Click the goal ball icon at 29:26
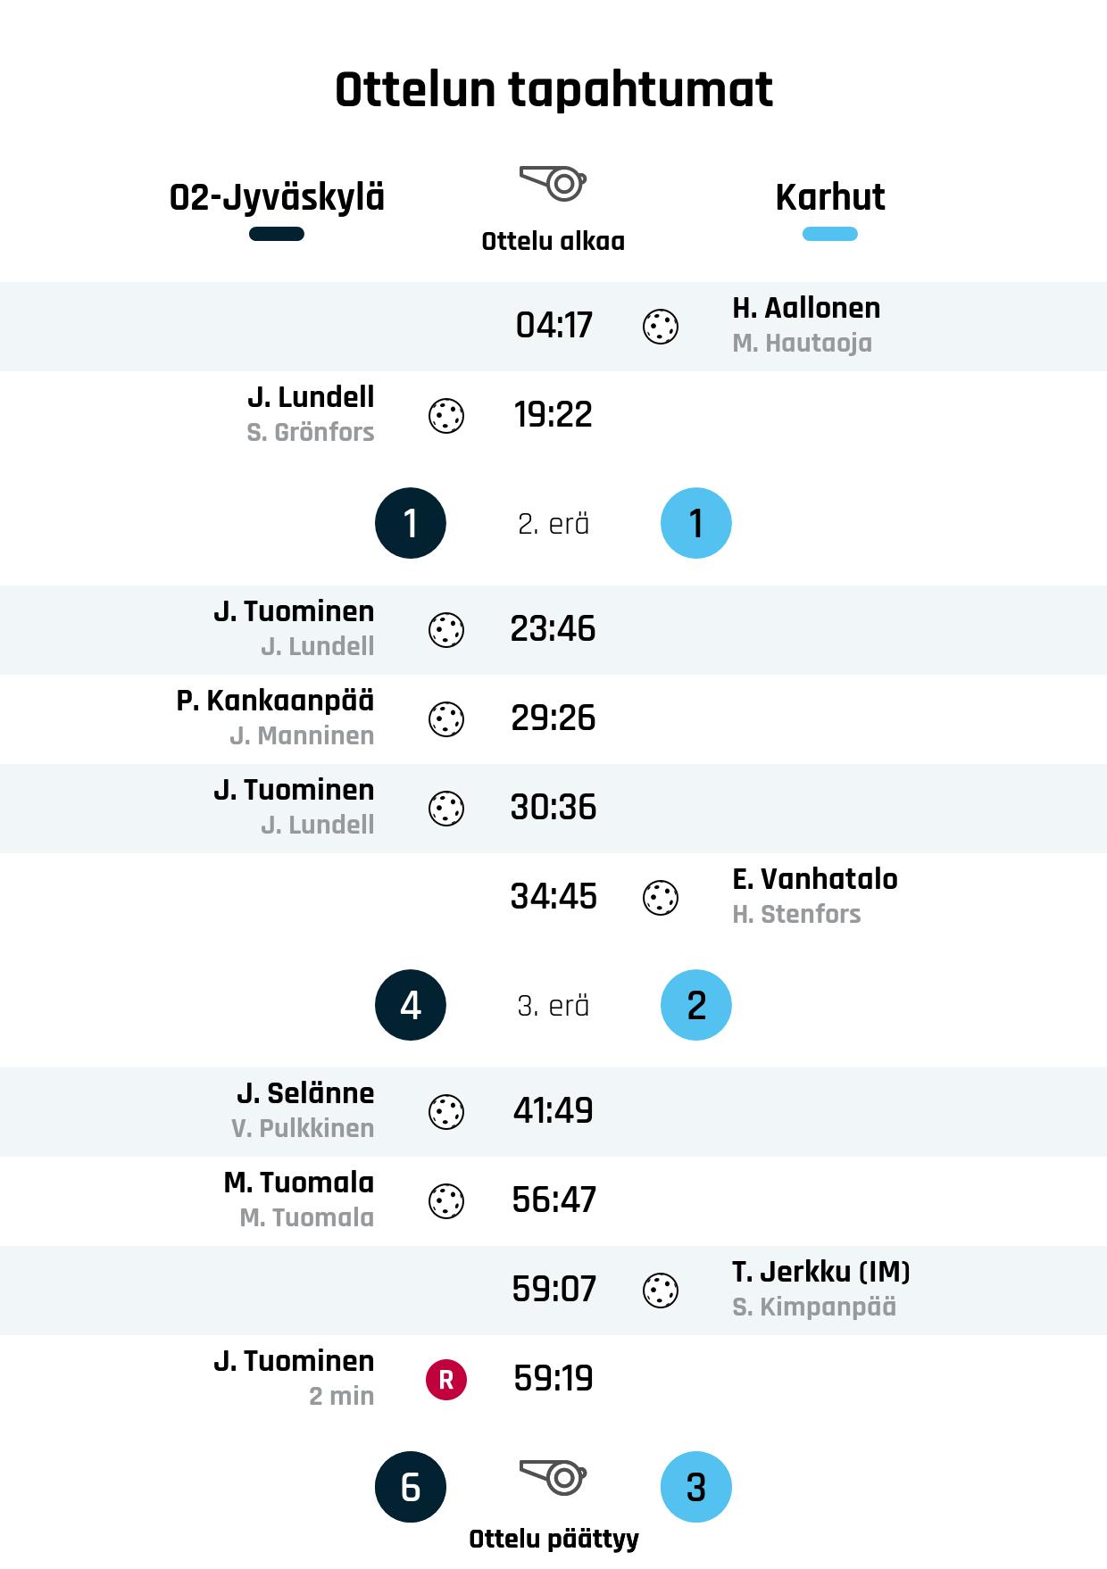The height and width of the screenshot is (1569, 1107). click(446, 719)
